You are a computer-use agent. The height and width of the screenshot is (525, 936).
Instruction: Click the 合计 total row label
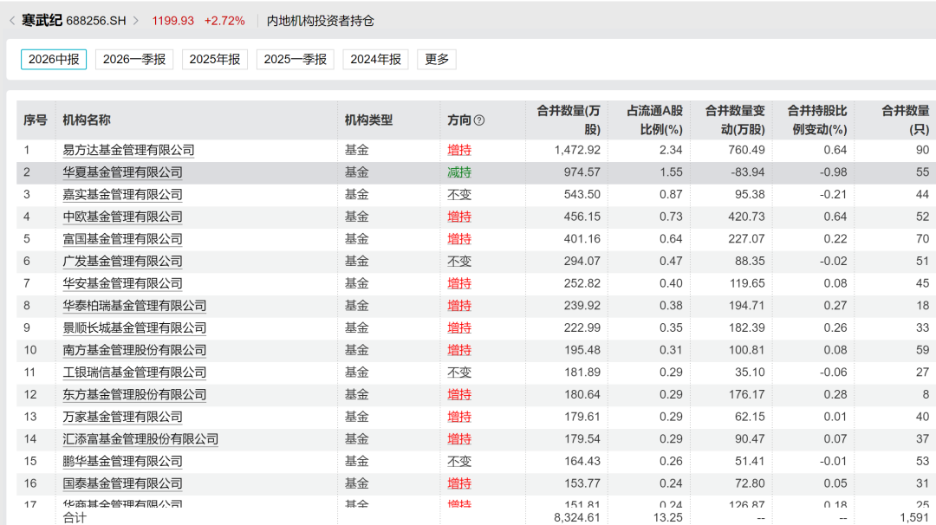pyautogui.click(x=75, y=518)
